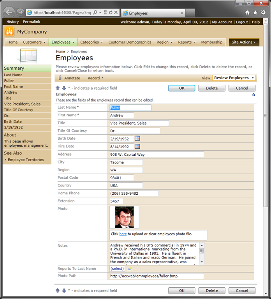271x299 pixels.
Task: Click the Annotate paperclip icon
Action: point(60,78)
